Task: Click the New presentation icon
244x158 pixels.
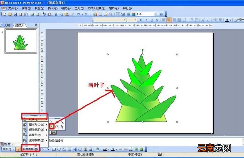Action: tap(5, 14)
